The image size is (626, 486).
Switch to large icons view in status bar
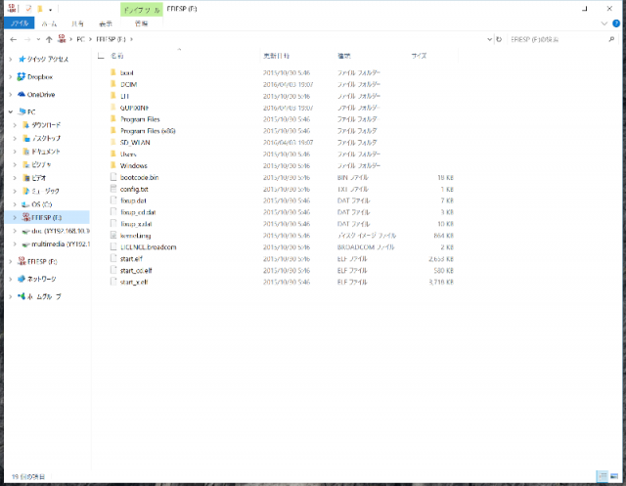[x=614, y=476]
